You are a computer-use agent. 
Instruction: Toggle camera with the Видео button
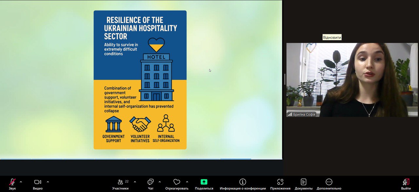coord(38,182)
